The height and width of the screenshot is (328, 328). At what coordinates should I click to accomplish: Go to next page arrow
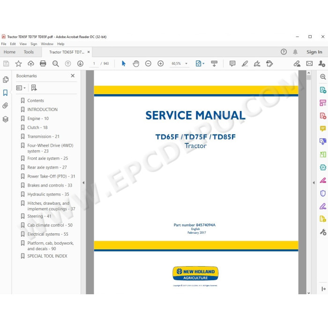(x=80, y=64)
